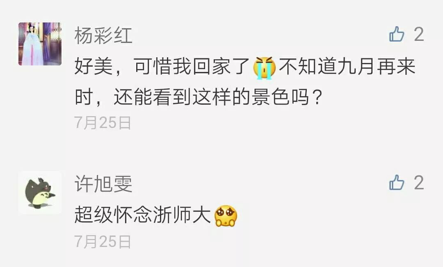443x267 pixels.
Task: Click the word 好美 starting first comment
Action: (x=94, y=67)
